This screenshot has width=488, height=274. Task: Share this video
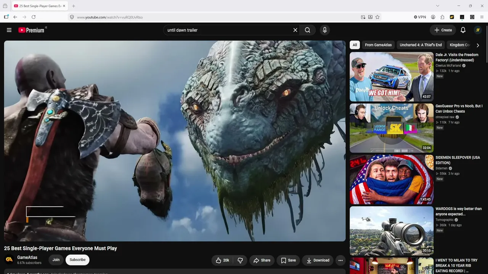pos(262,260)
